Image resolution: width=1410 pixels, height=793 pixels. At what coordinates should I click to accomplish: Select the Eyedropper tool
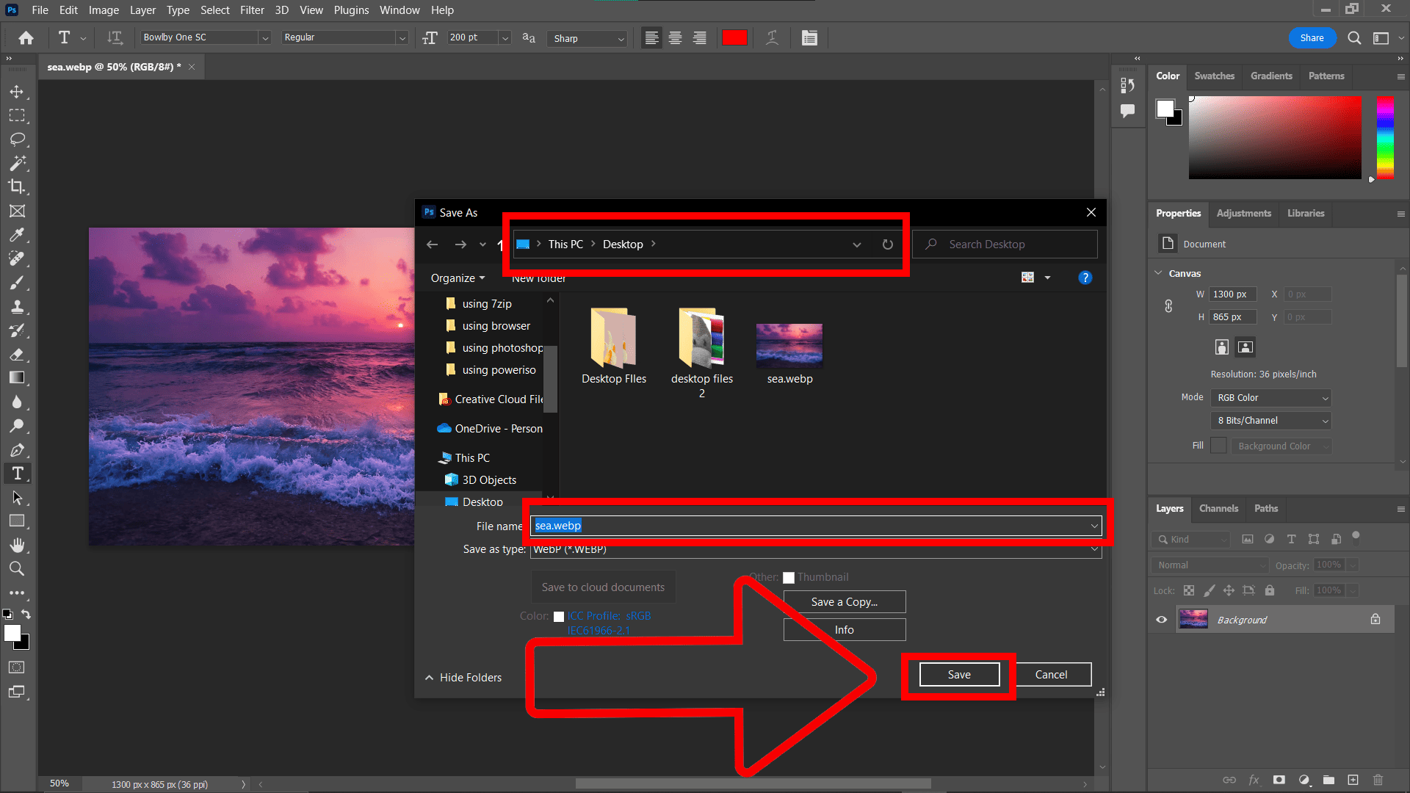click(x=18, y=235)
